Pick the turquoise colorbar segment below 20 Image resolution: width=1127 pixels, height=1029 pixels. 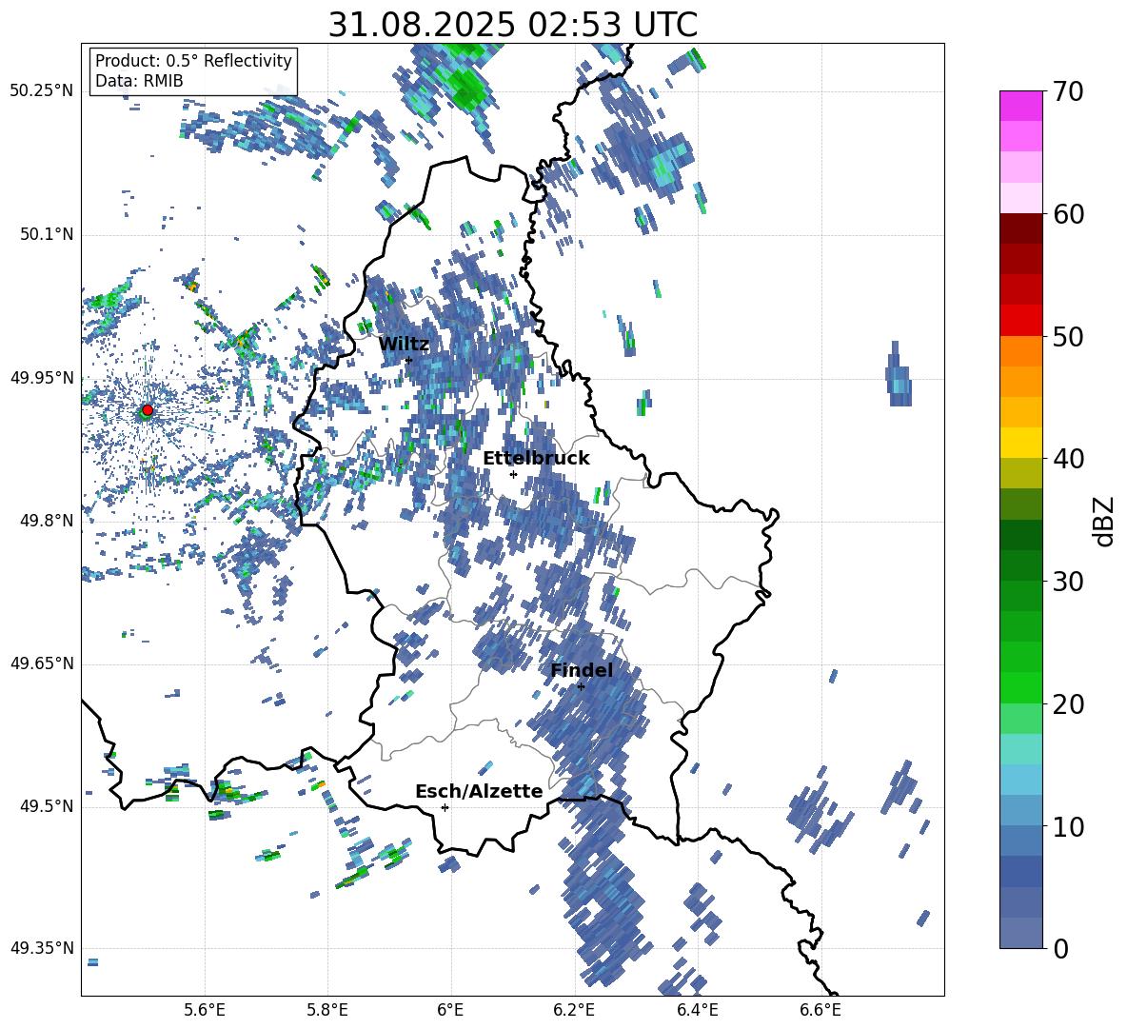click(x=1020, y=749)
